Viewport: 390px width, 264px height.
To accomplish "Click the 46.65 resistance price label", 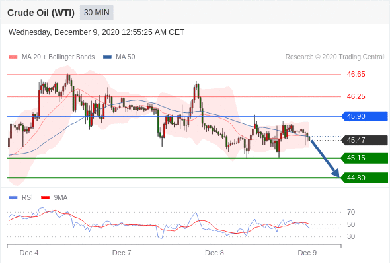I will coord(356,74).
